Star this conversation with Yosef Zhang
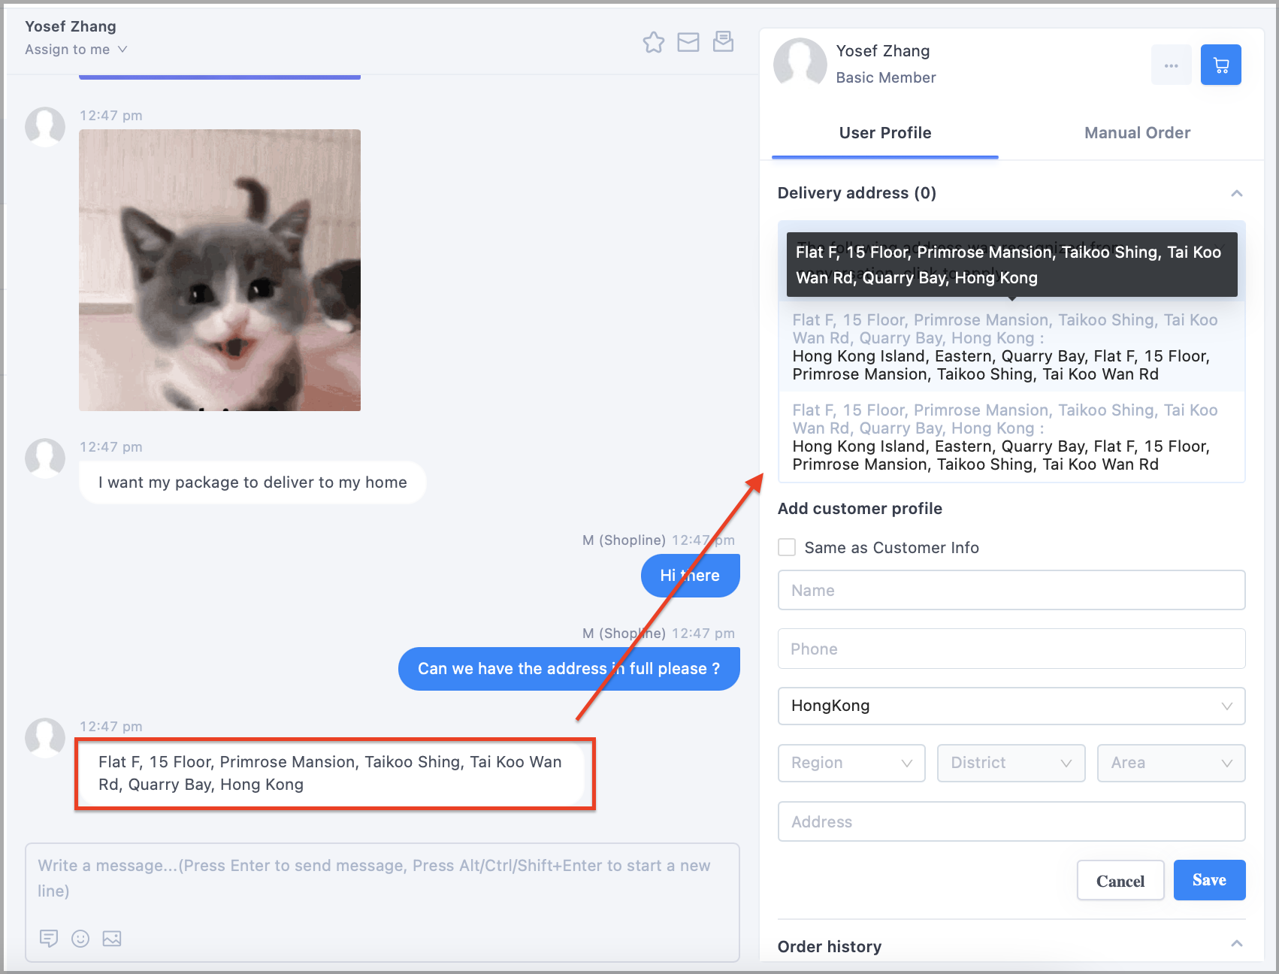Viewport: 1279px width, 974px height. coord(653,43)
